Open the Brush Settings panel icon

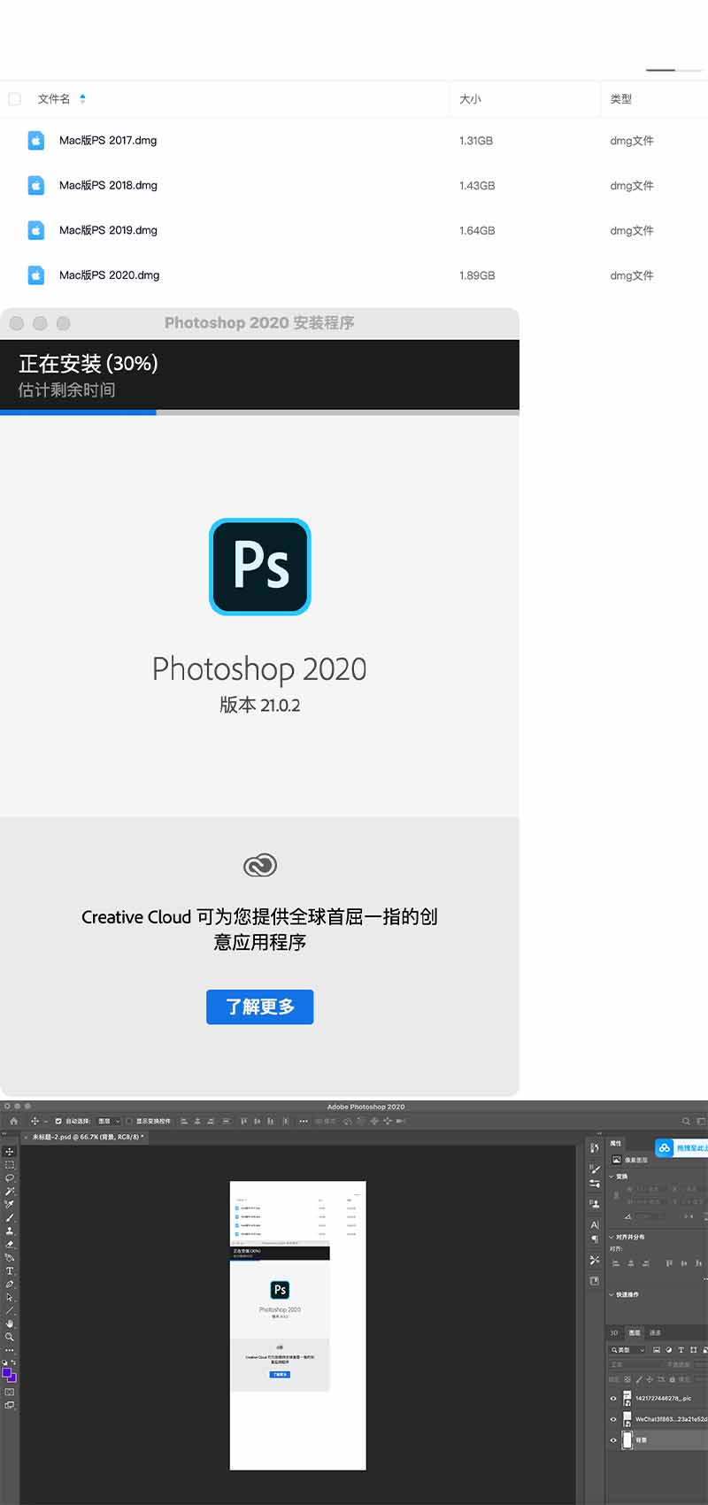595,1169
